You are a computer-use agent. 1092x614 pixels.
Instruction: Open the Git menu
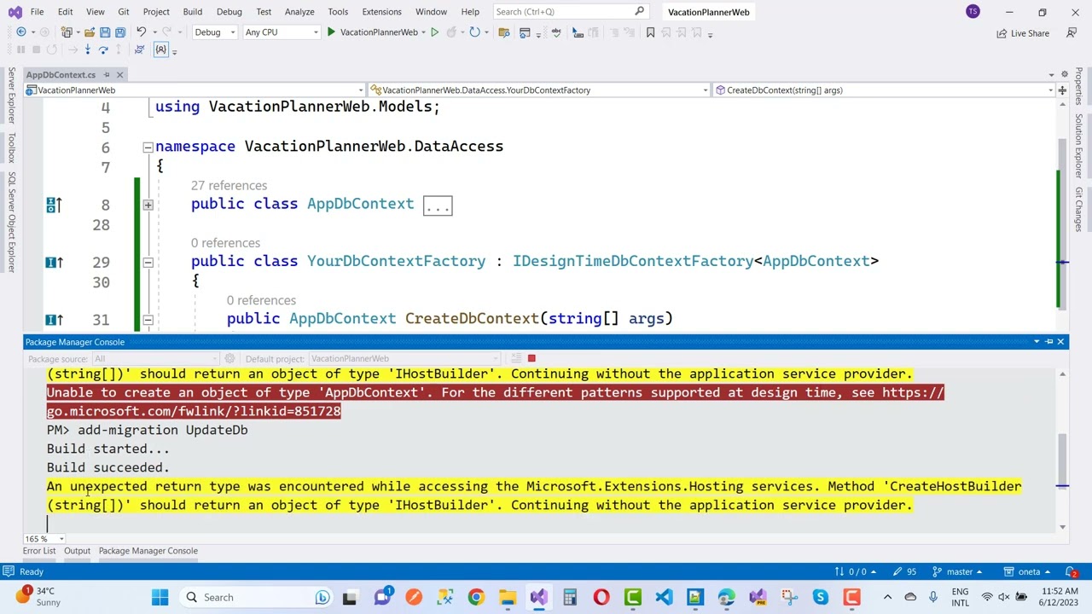pos(123,12)
